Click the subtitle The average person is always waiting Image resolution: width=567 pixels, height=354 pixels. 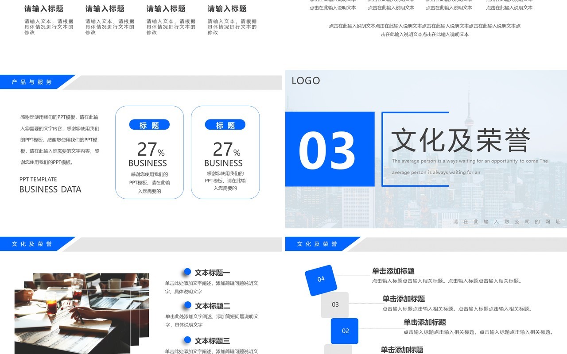coord(470,167)
